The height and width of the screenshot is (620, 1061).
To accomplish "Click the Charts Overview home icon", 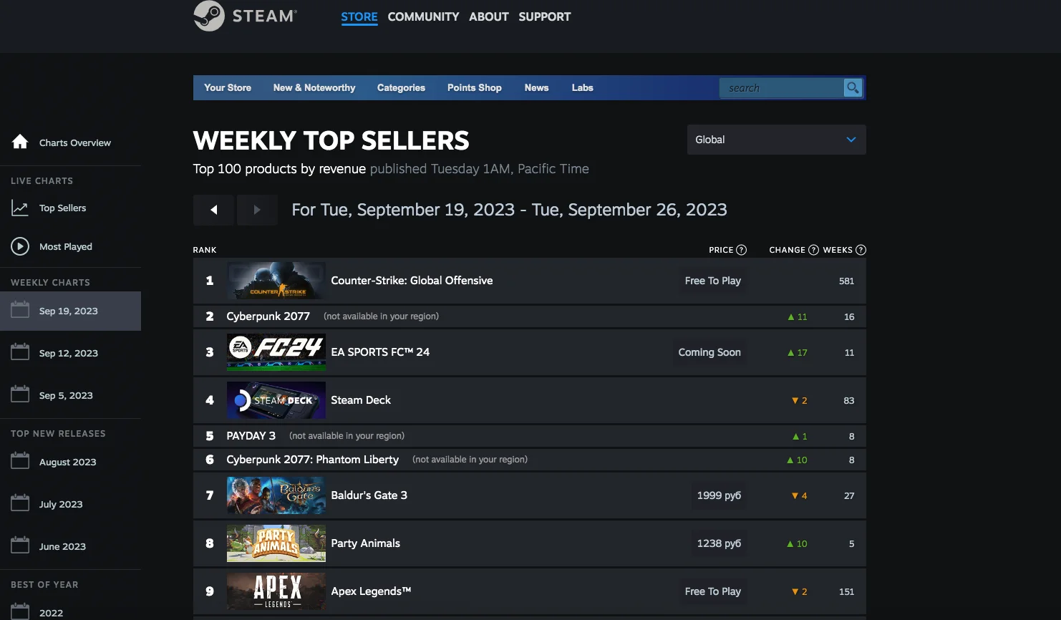I will pos(20,142).
